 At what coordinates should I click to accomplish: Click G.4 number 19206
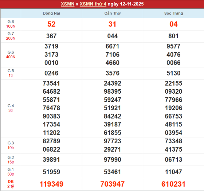coord(173,108)
